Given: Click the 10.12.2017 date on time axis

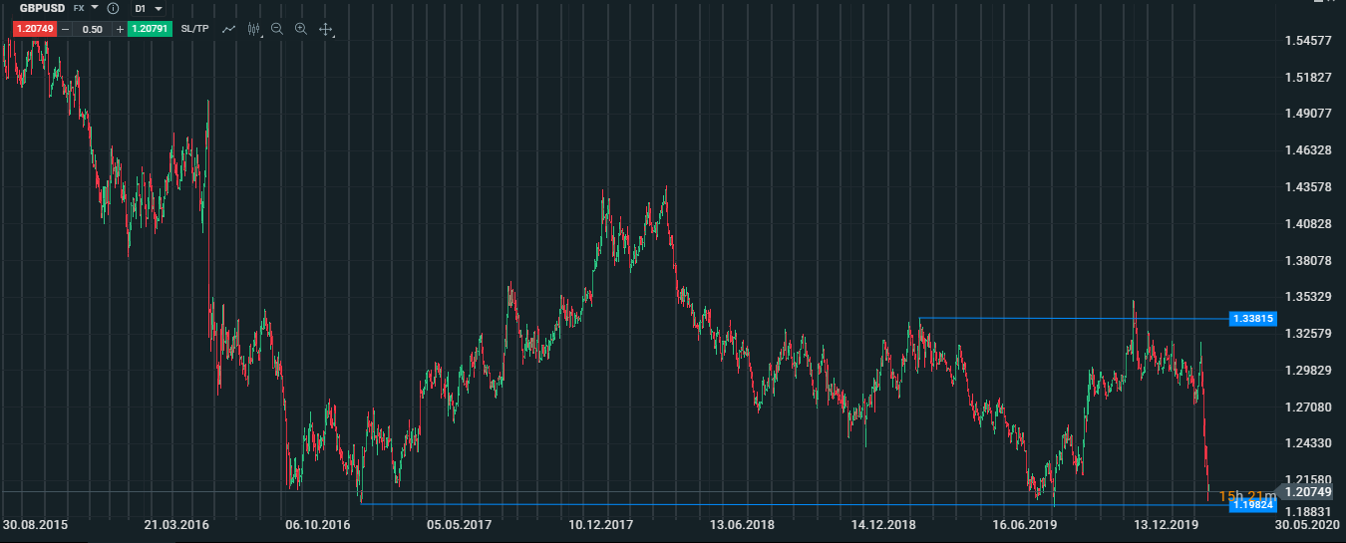Looking at the screenshot, I should click(601, 524).
